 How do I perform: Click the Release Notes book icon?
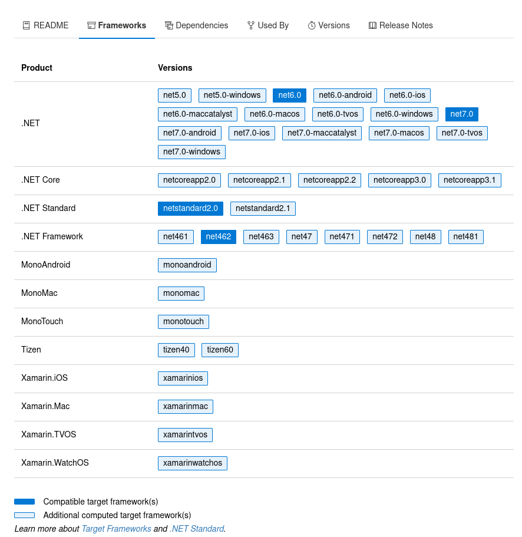tap(372, 25)
